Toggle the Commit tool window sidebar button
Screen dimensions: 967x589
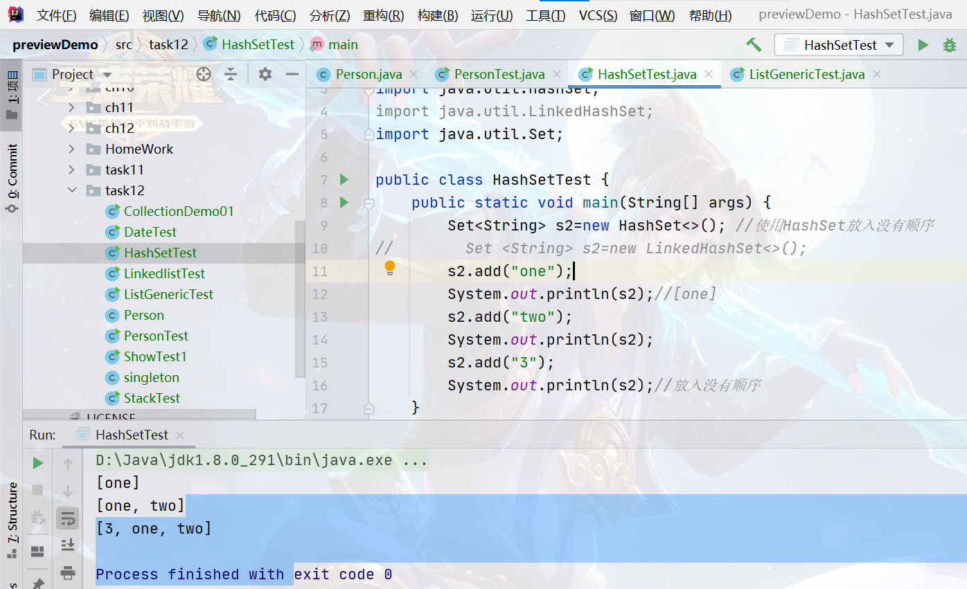tap(12, 177)
